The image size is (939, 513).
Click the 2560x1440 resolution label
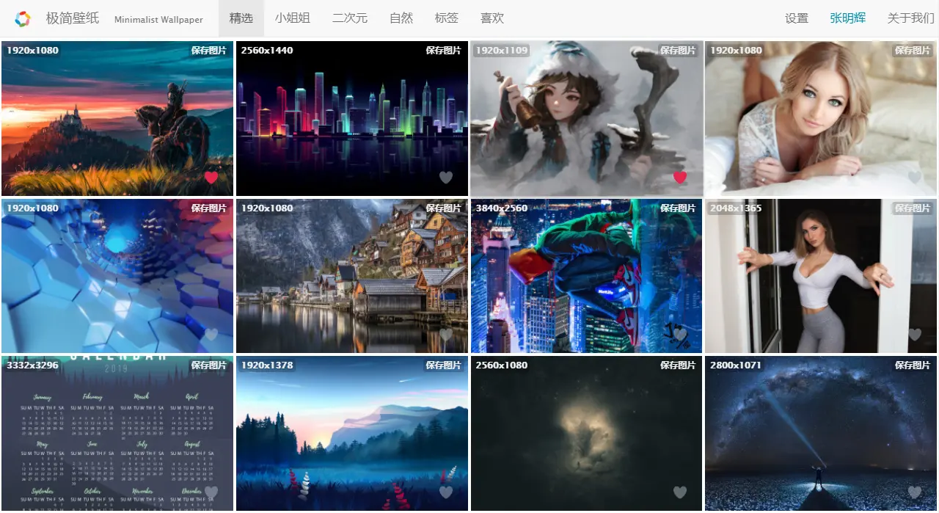(x=267, y=51)
